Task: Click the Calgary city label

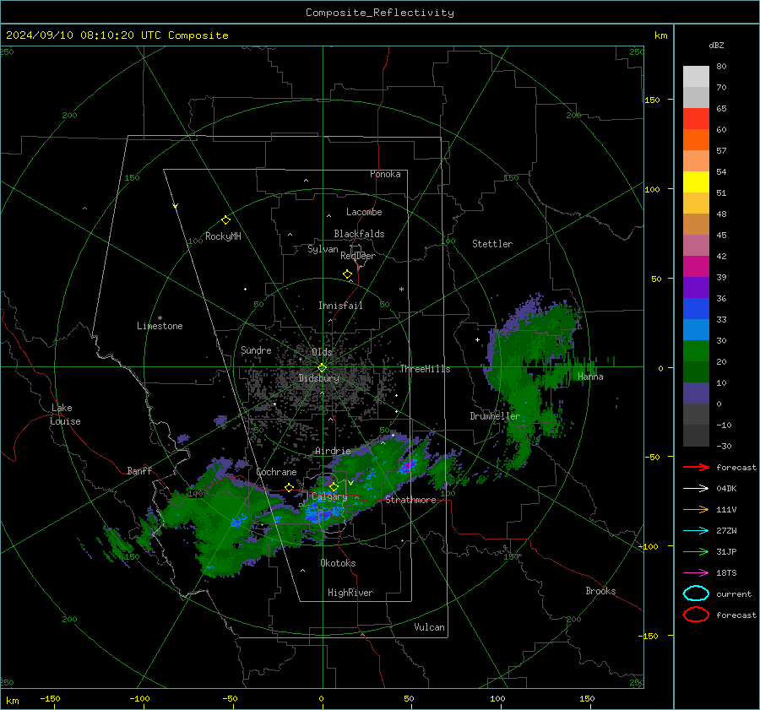Action: tap(329, 496)
